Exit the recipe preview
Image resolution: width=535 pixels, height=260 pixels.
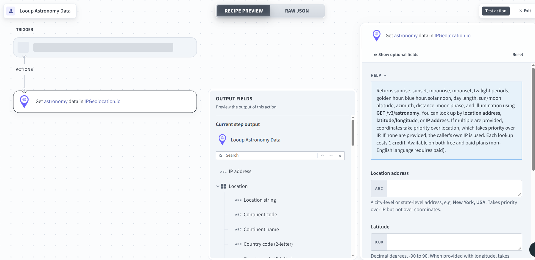coord(525,11)
